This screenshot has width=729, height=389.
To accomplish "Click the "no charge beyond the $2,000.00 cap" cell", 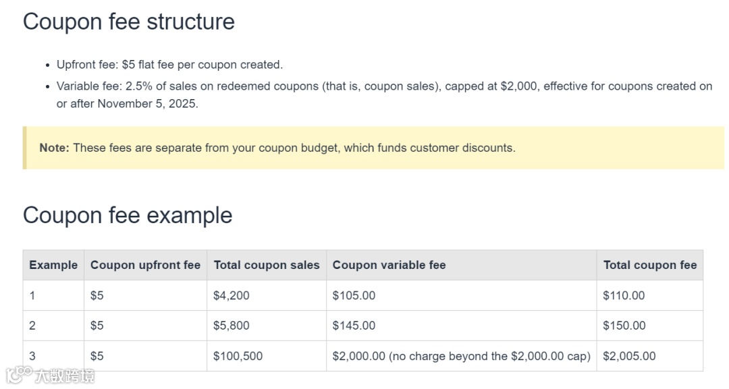I will click(462, 356).
